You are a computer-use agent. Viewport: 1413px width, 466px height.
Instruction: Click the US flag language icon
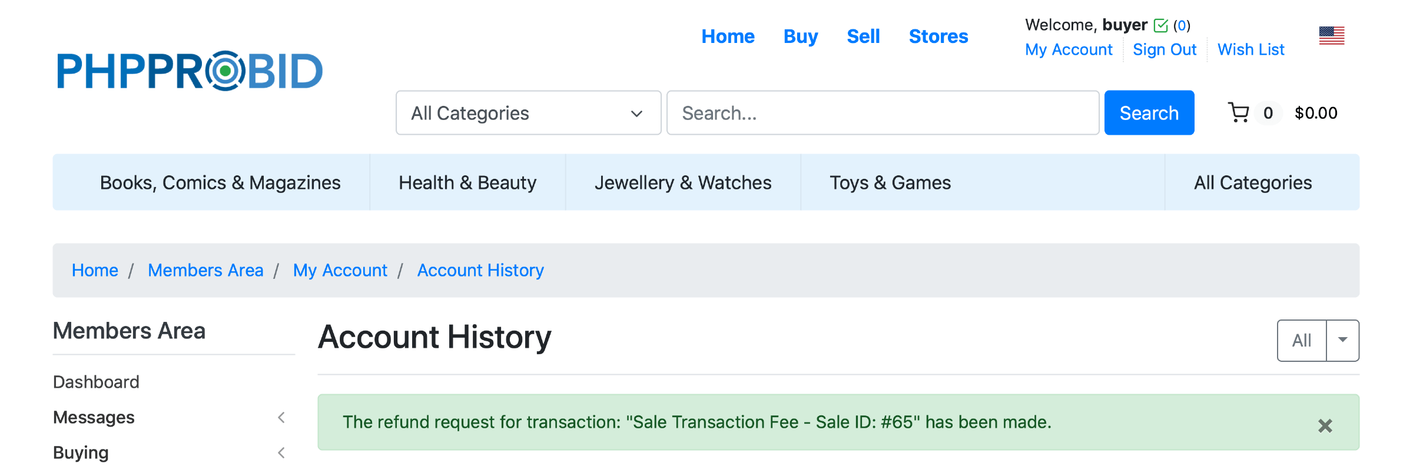pos(1331,36)
